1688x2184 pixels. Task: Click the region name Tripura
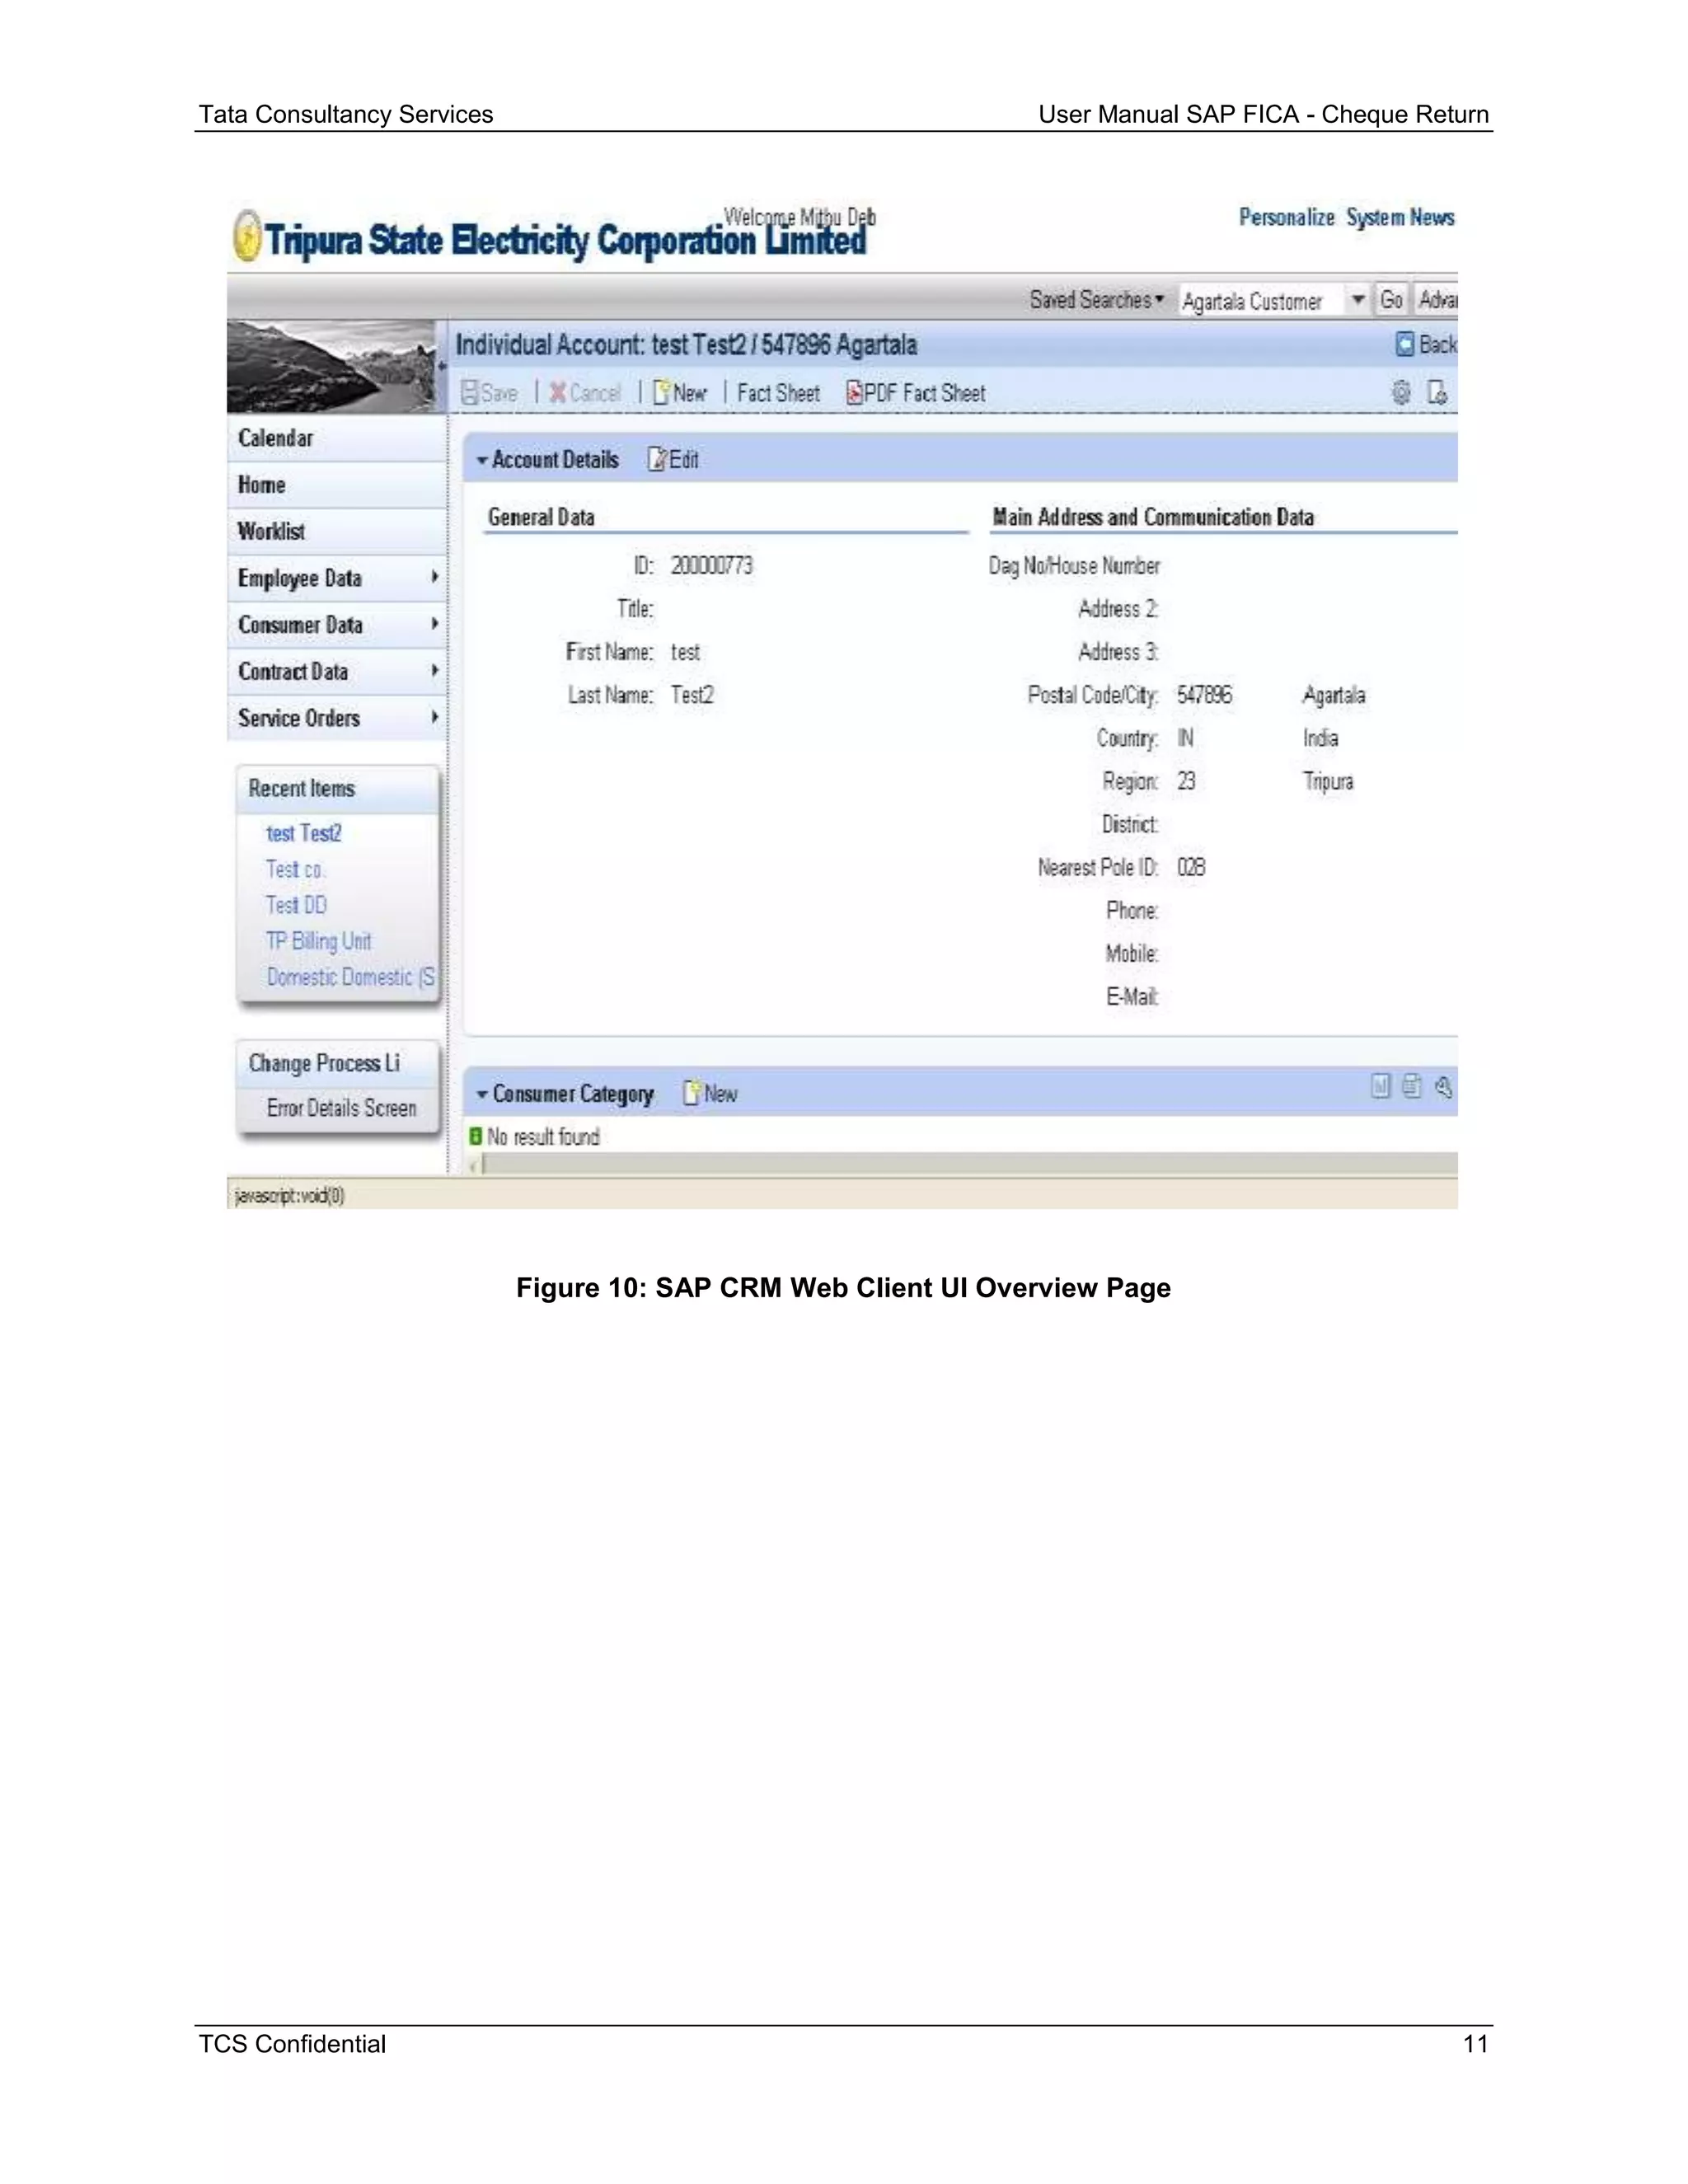[1328, 781]
